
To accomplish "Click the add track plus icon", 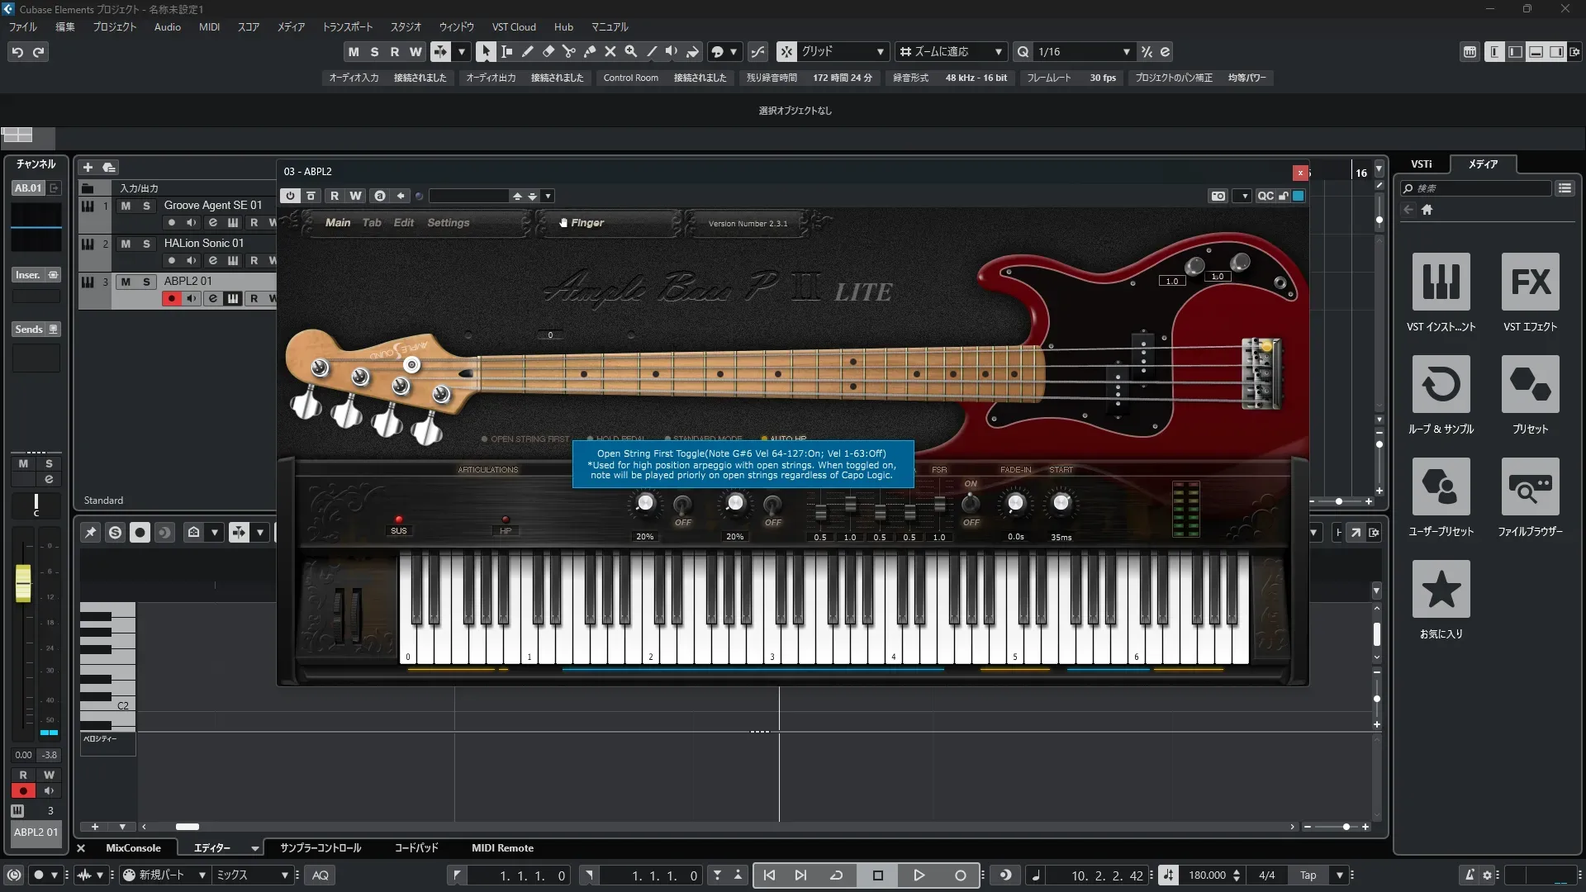I will 88,167.
